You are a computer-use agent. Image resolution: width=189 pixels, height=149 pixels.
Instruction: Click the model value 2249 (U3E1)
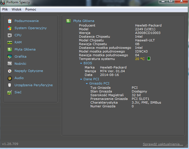(x=145, y=29)
